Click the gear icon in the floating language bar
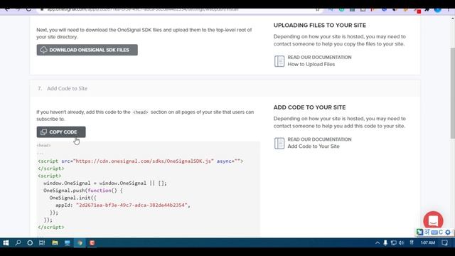455x256 pixels. pos(448,233)
